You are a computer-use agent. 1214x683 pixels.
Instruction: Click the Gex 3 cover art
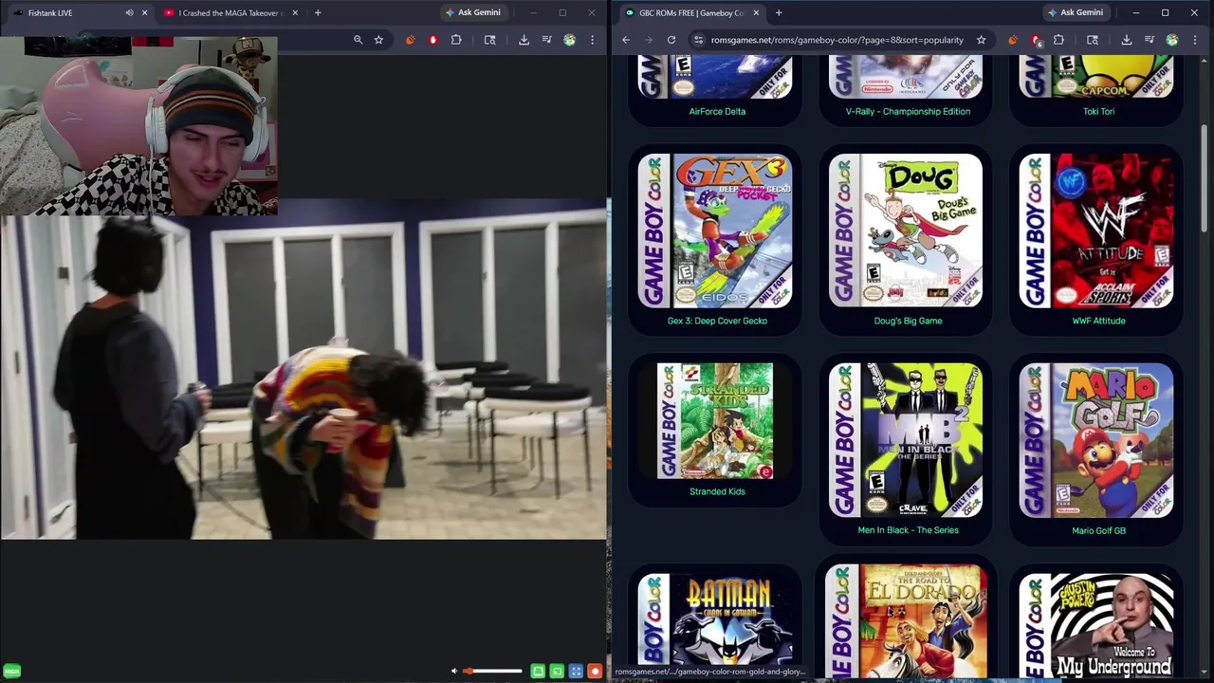715,231
